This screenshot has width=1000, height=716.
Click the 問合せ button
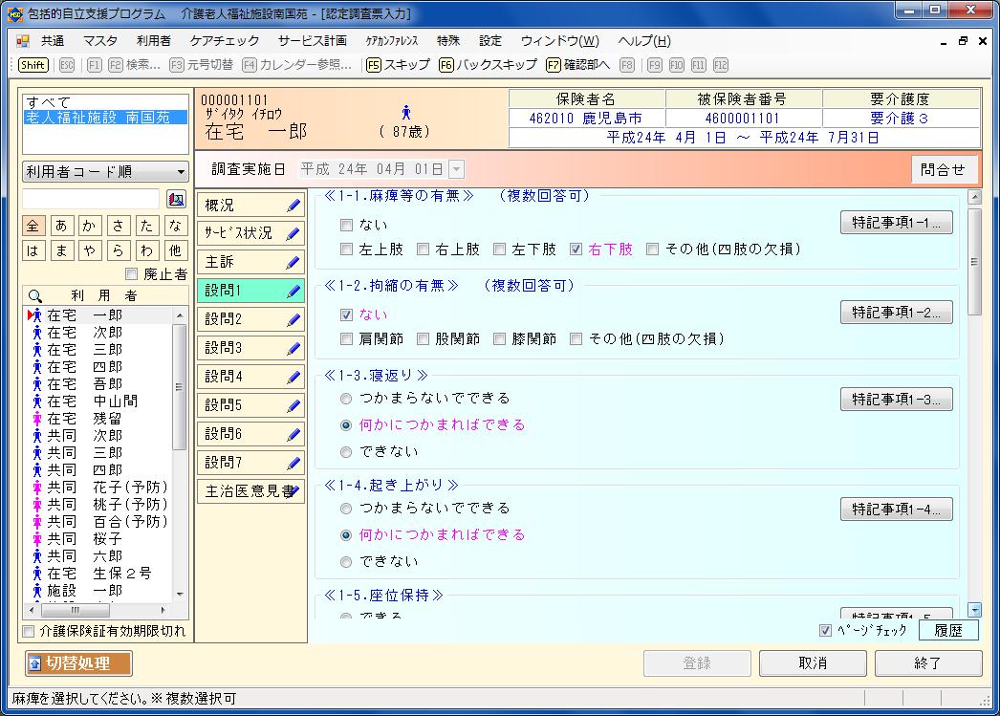pyautogui.click(x=943, y=169)
